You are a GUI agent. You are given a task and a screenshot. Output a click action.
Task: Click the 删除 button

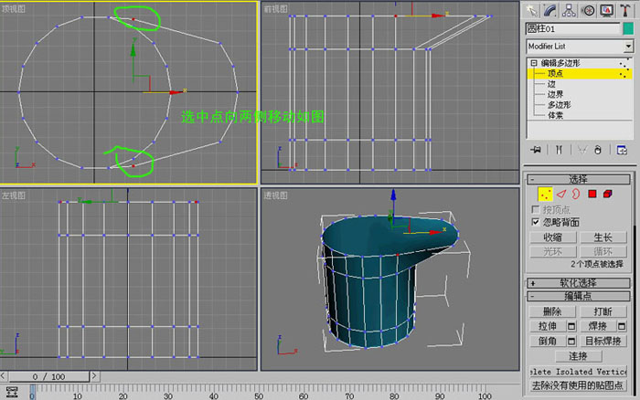point(552,311)
